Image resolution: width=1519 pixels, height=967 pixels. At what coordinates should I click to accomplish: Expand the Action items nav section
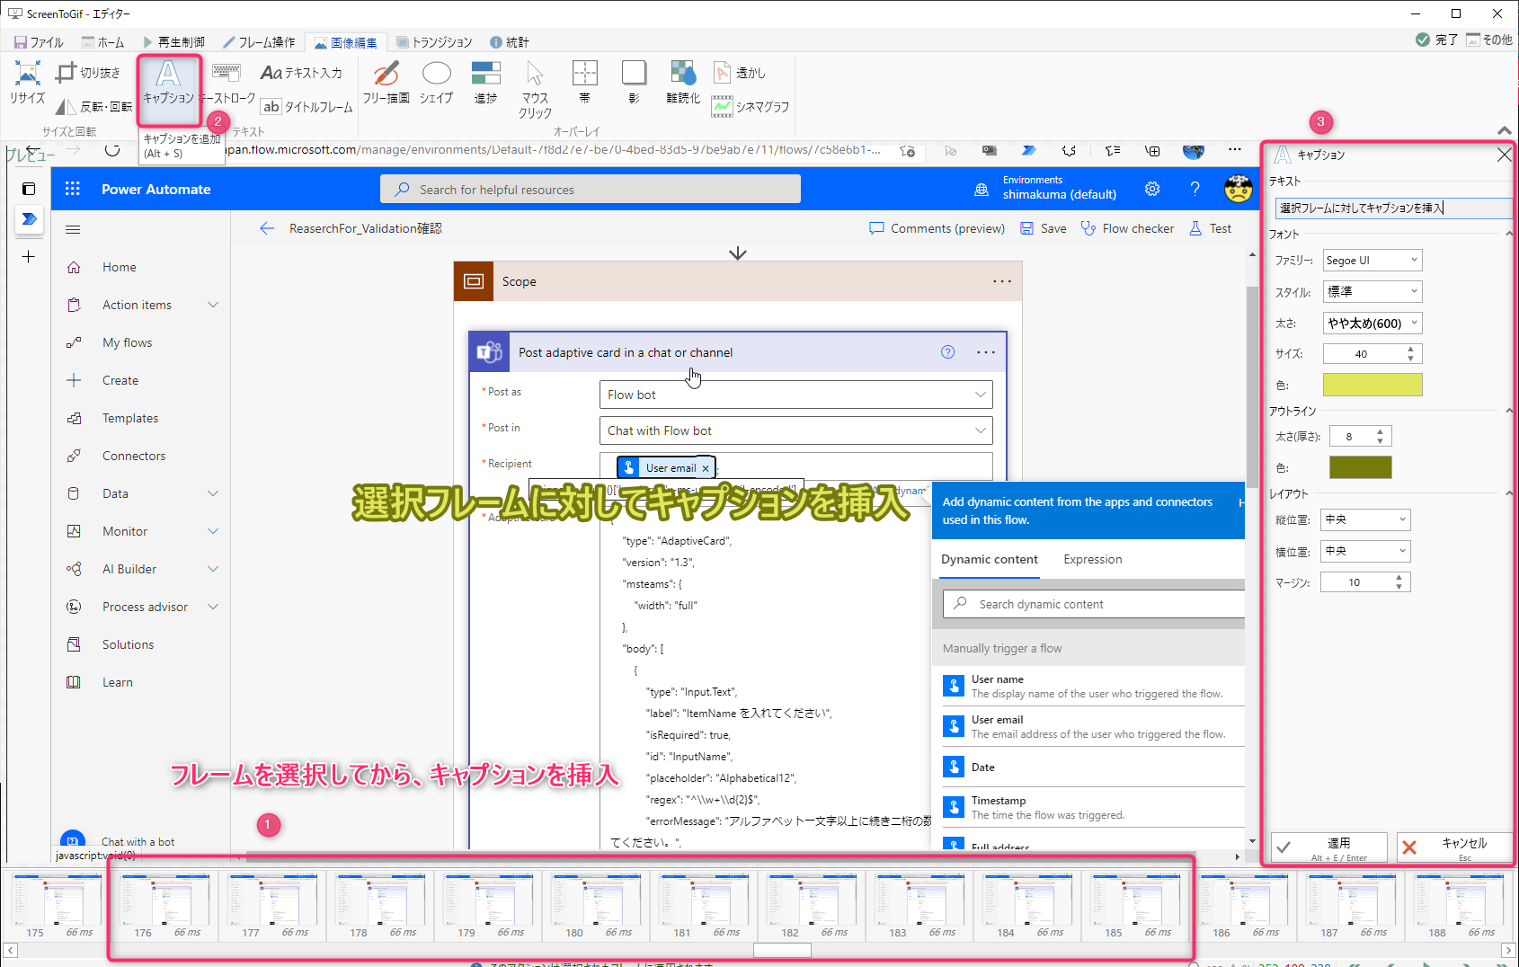click(x=213, y=305)
